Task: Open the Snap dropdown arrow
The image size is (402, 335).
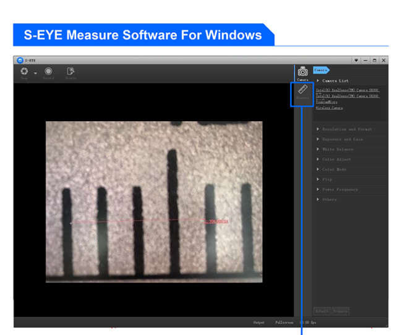Action: [35, 74]
